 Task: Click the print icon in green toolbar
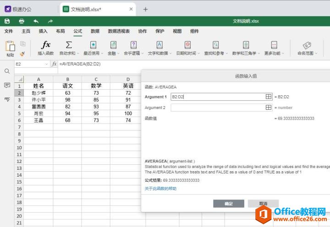click(x=22, y=21)
